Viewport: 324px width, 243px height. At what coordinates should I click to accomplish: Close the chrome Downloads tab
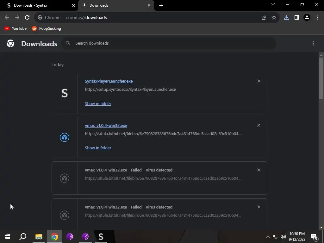tap(149, 5)
